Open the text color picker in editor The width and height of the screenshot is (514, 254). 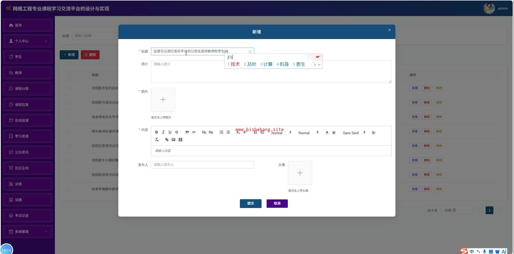(327, 132)
